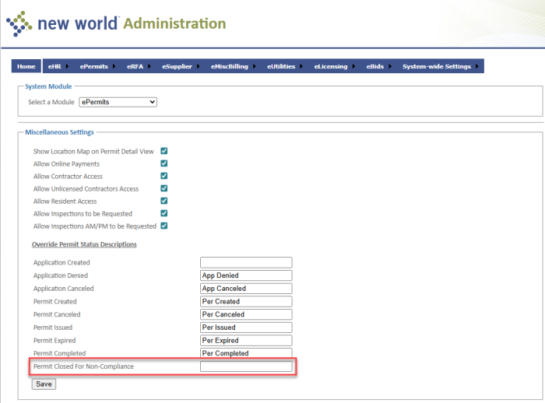Toggle Allow Resident Access checkbox
Screen dimensions: 545x403
click(x=164, y=201)
